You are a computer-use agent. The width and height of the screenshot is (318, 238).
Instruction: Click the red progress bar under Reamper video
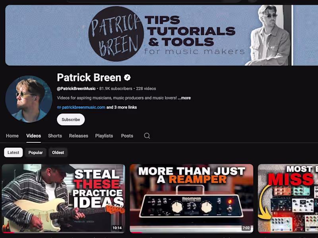tap(136, 232)
